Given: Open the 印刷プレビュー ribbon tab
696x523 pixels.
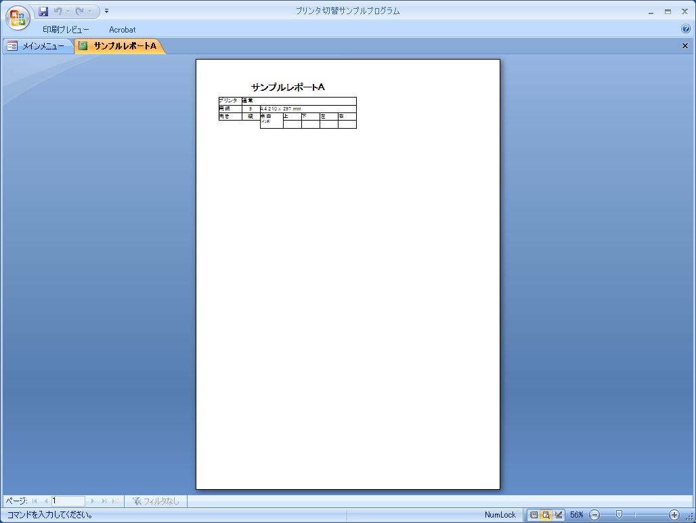Looking at the screenshot, I should tap(66, 30).
